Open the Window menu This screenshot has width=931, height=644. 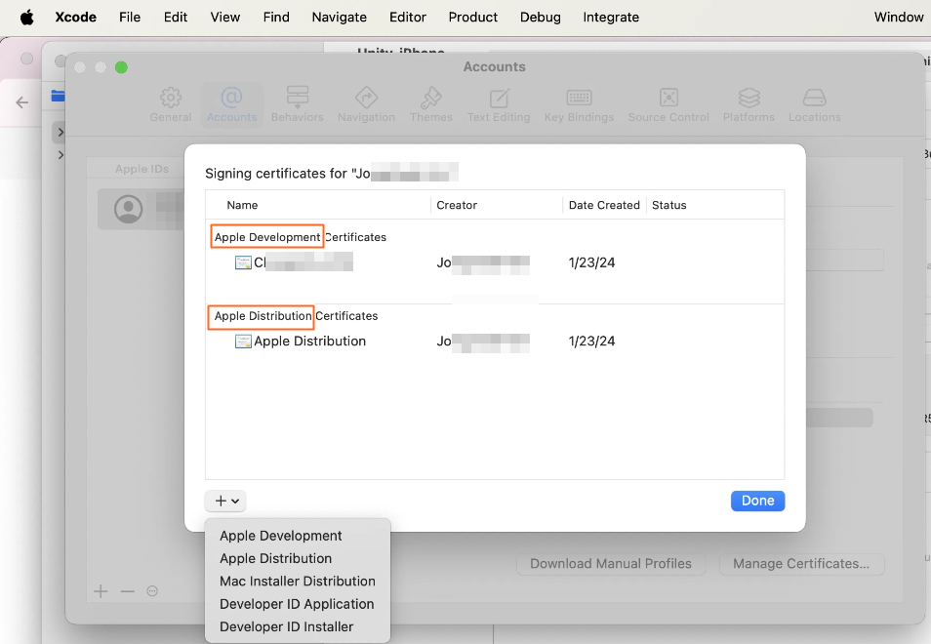click(899, 18)
